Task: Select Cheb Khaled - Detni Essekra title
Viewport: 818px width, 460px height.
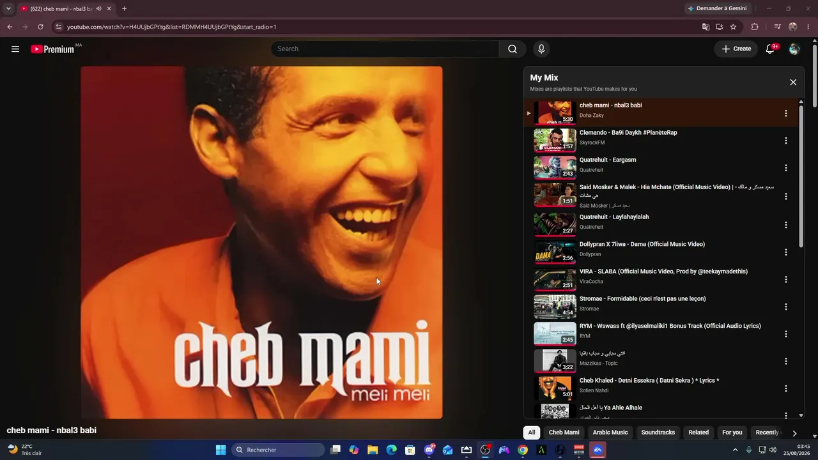Action: [649, 381]
